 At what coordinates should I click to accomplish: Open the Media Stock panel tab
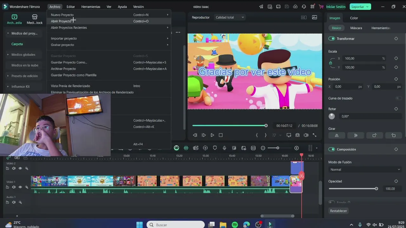point(35,19)
